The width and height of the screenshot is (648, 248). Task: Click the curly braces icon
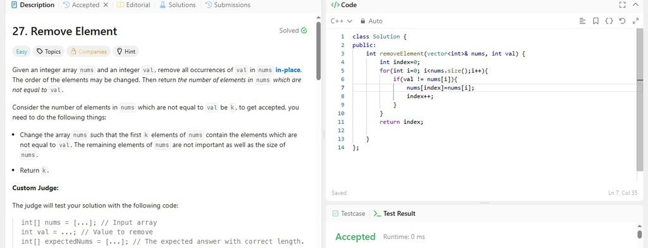pos(609,21)
